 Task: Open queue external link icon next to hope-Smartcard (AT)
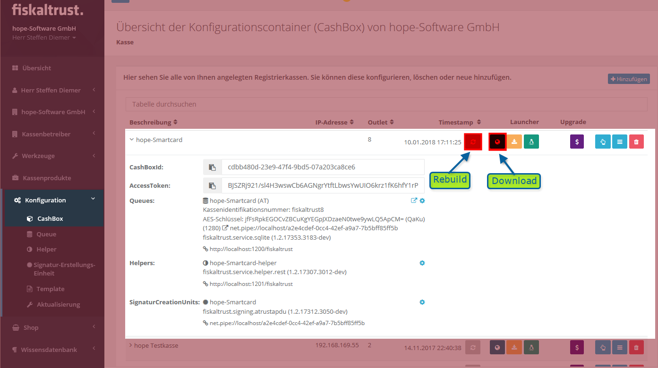coord(414,201)
